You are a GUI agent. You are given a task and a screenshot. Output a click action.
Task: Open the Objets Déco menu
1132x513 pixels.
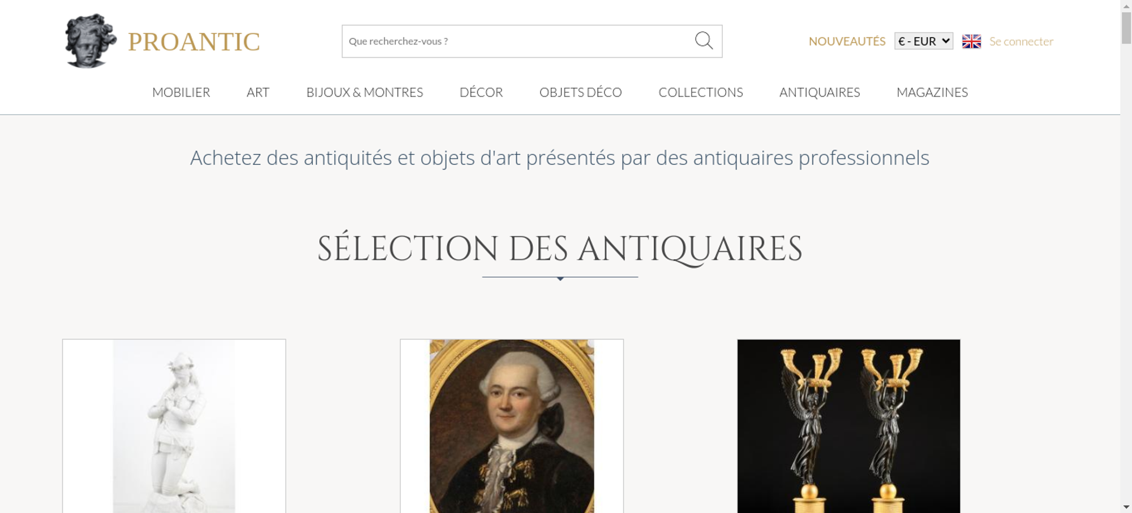(x=581, y=92)
